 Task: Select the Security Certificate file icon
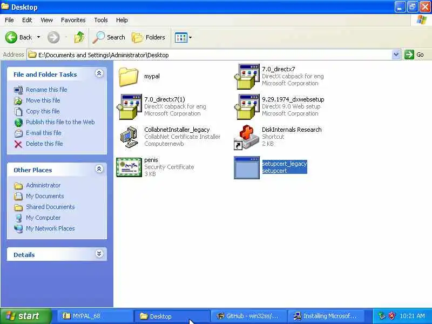(129, 167)
